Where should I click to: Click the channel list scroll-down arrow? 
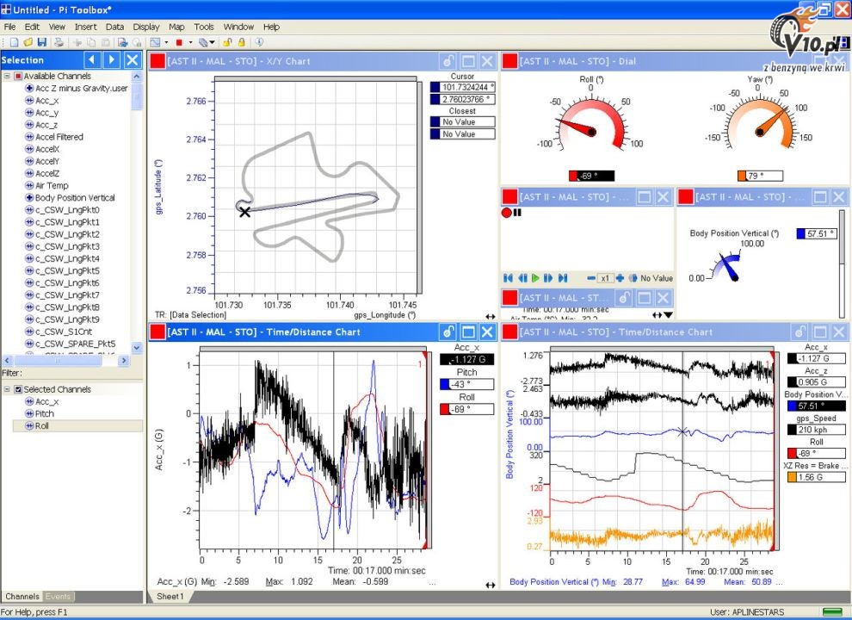click(x=137, y=347)
